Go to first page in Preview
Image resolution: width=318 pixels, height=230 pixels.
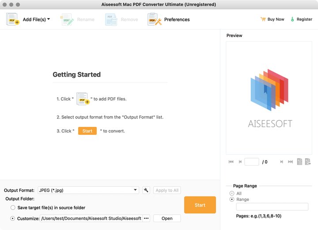[x=231, y=162]
